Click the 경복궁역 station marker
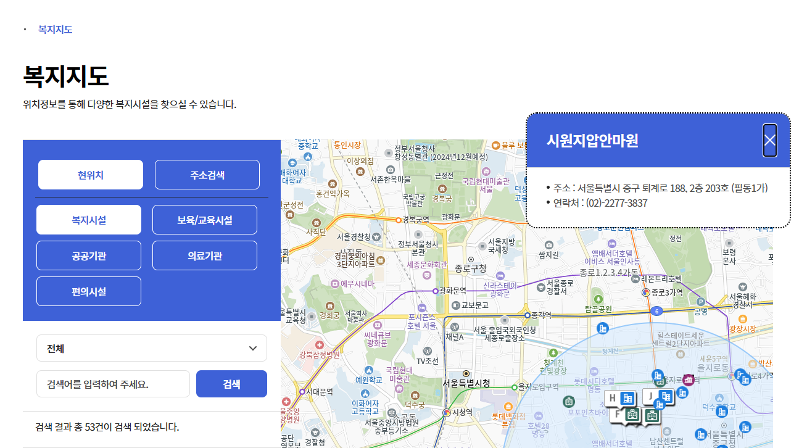 tap(398, 219)
